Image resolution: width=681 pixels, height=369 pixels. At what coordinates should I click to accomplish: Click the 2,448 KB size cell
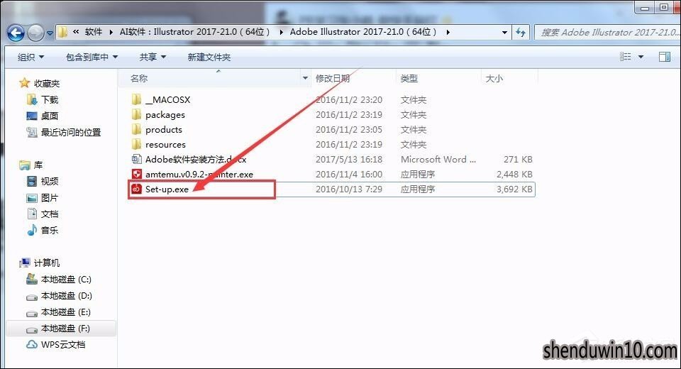pos(514,175)
